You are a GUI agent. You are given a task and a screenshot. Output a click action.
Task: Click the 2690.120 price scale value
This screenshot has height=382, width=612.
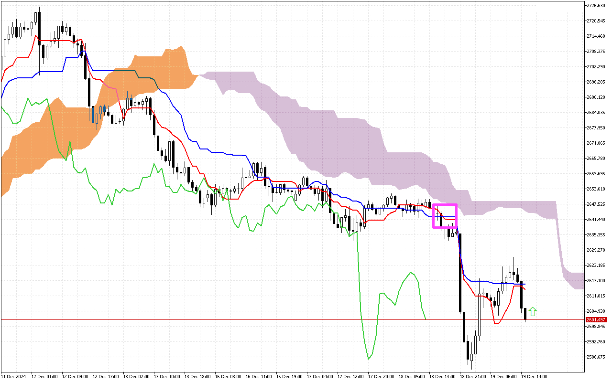(x=596, y=97)
